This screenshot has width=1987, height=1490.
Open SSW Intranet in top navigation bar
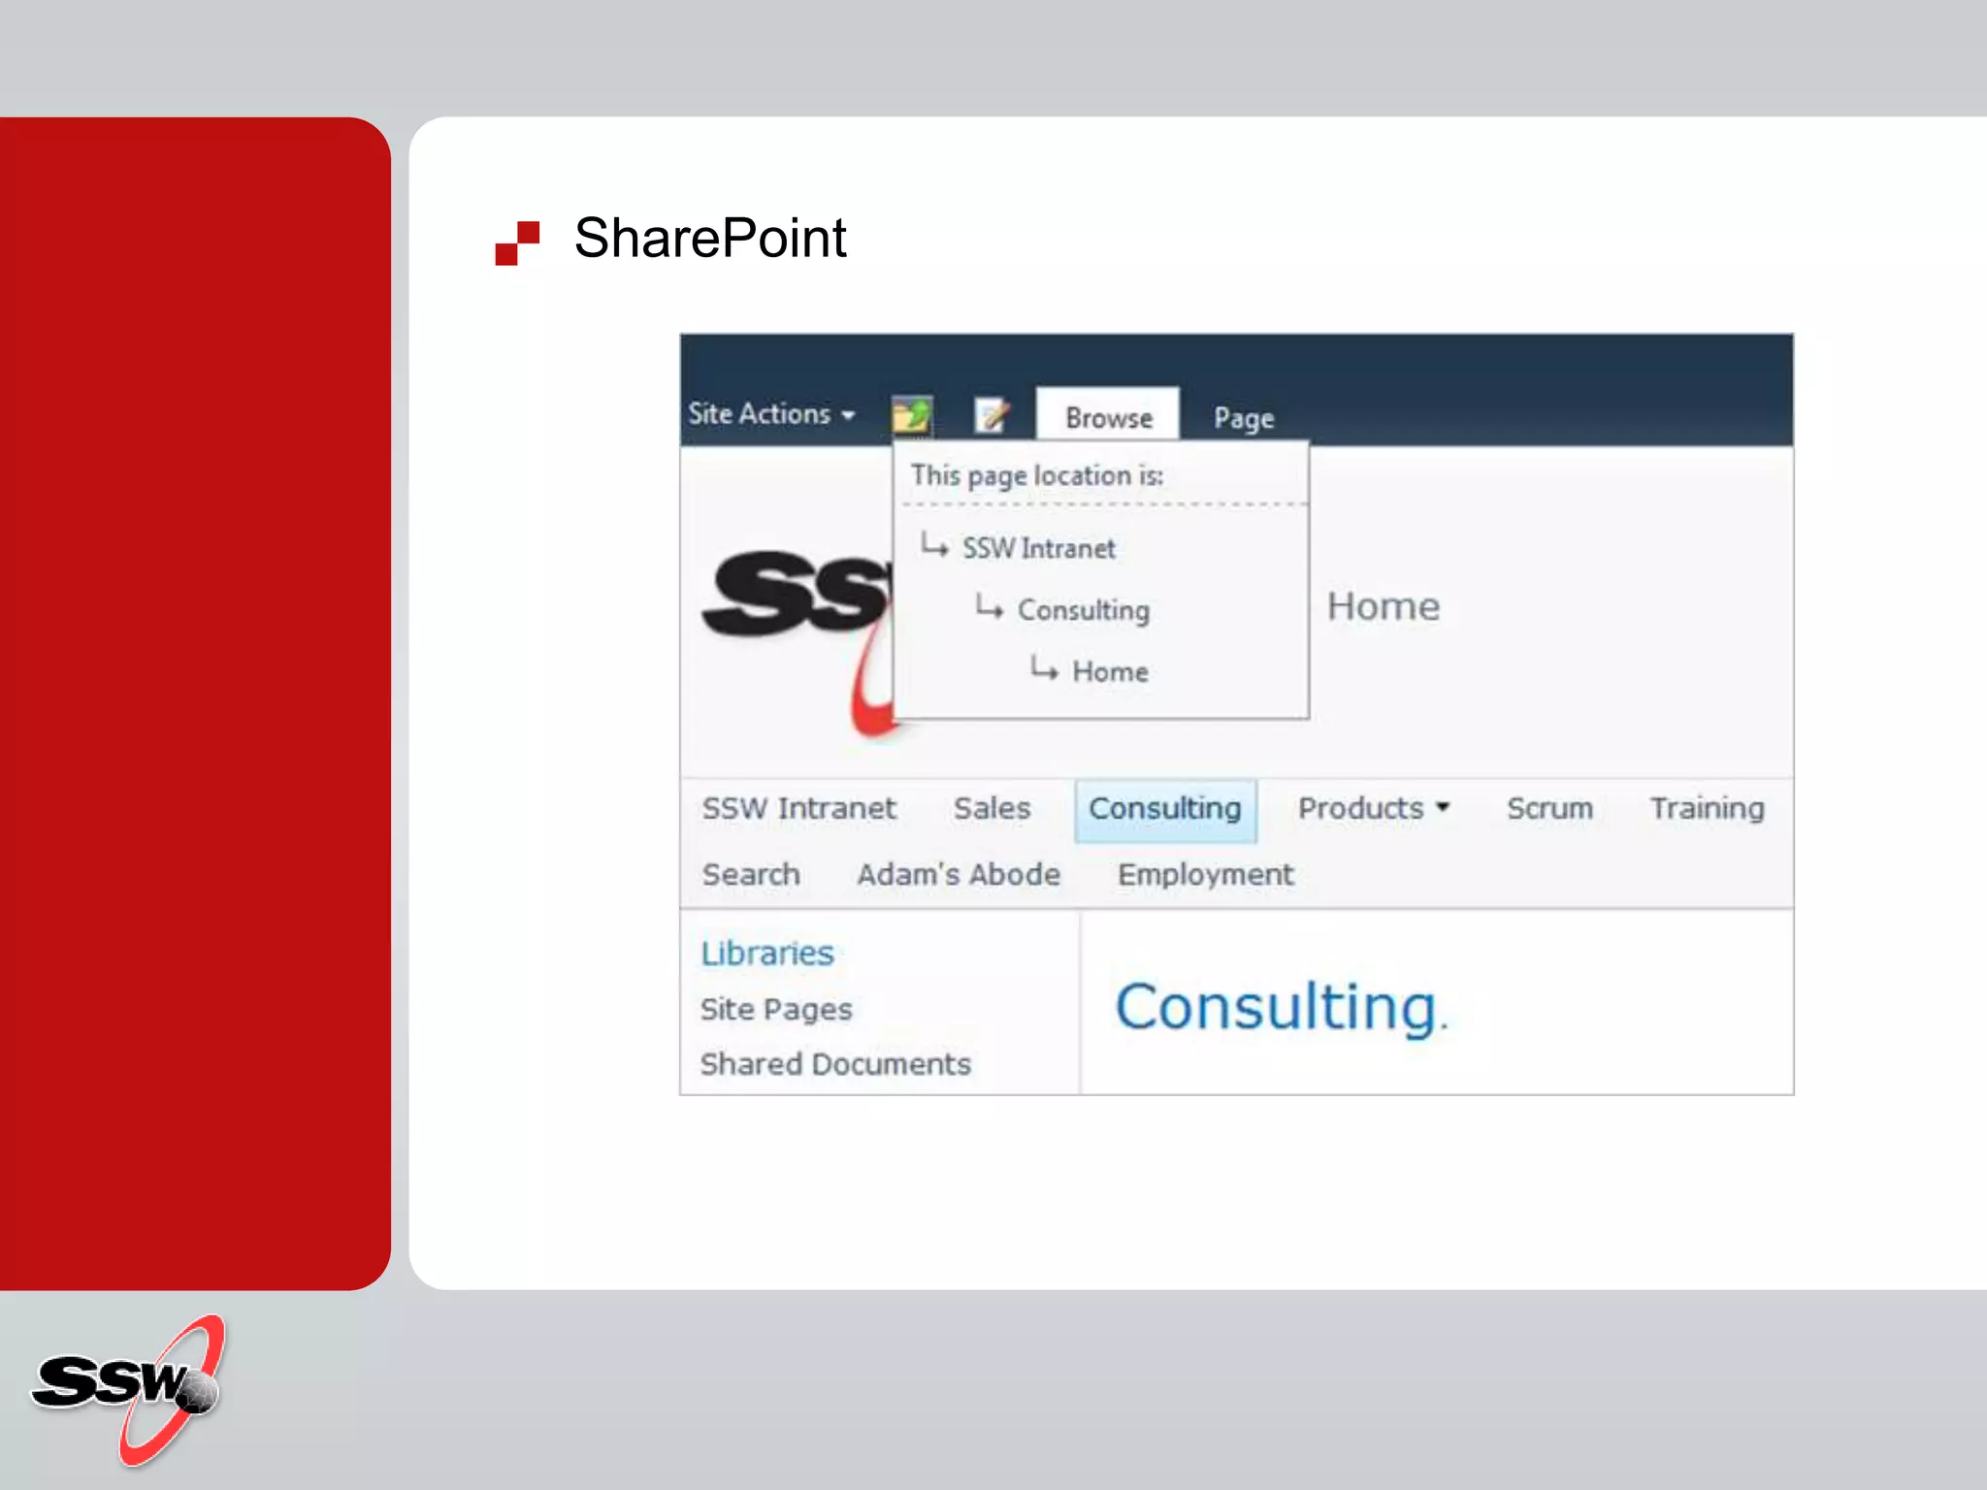(x=798, y=808)
